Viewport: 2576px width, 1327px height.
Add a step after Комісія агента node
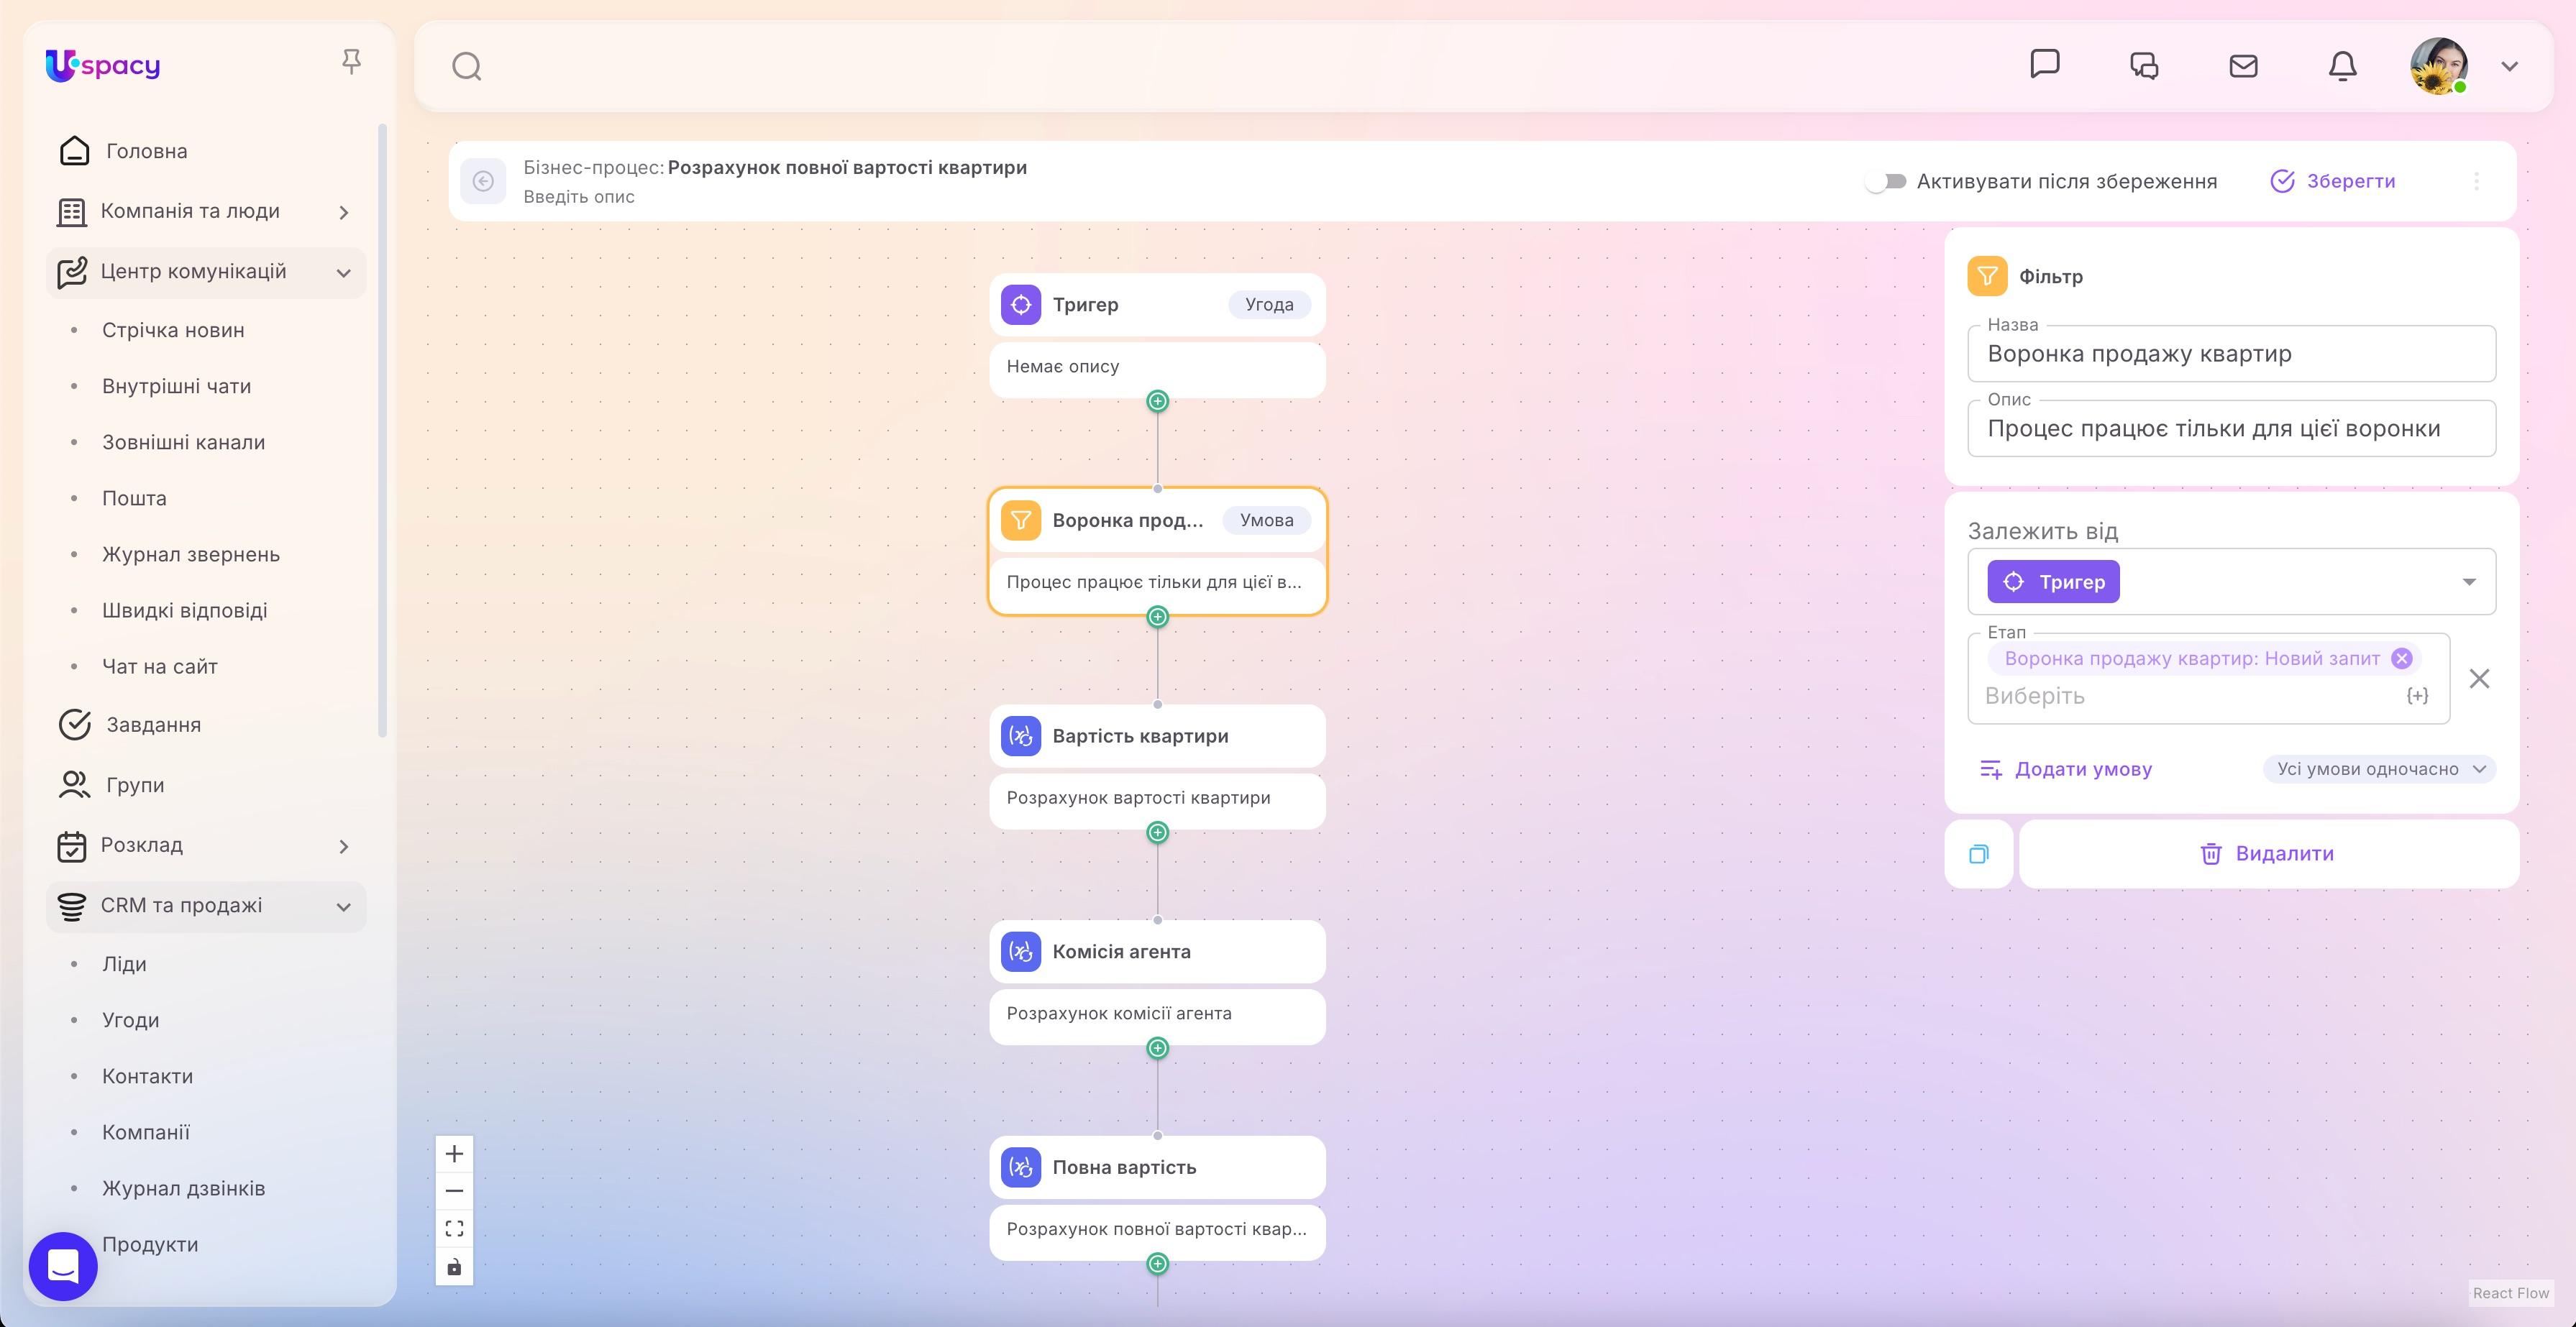point(1157,1048)
